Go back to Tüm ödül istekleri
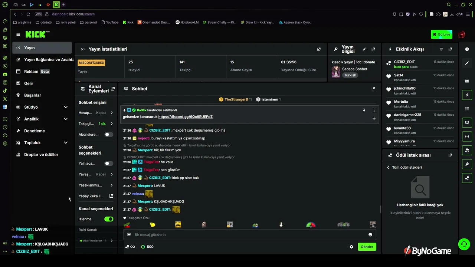 [x=404, y=167]
